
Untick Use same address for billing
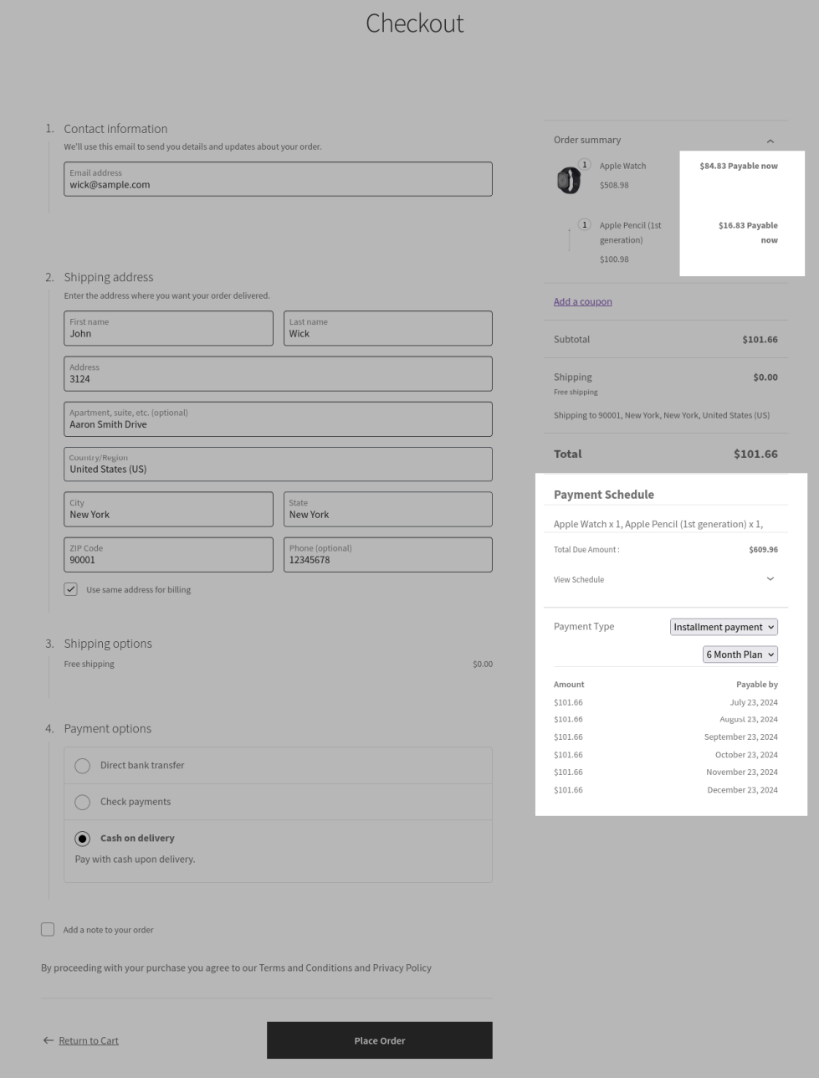[71, 589]
